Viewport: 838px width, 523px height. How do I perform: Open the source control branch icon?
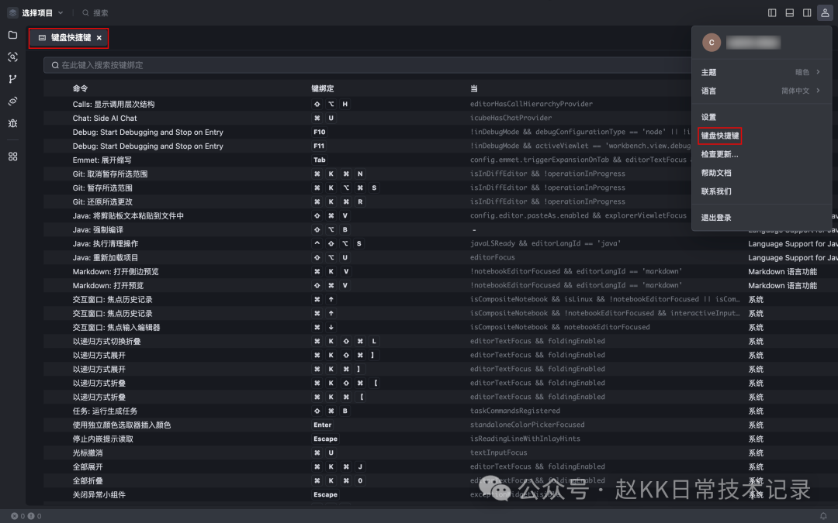[x=12, y=79]
